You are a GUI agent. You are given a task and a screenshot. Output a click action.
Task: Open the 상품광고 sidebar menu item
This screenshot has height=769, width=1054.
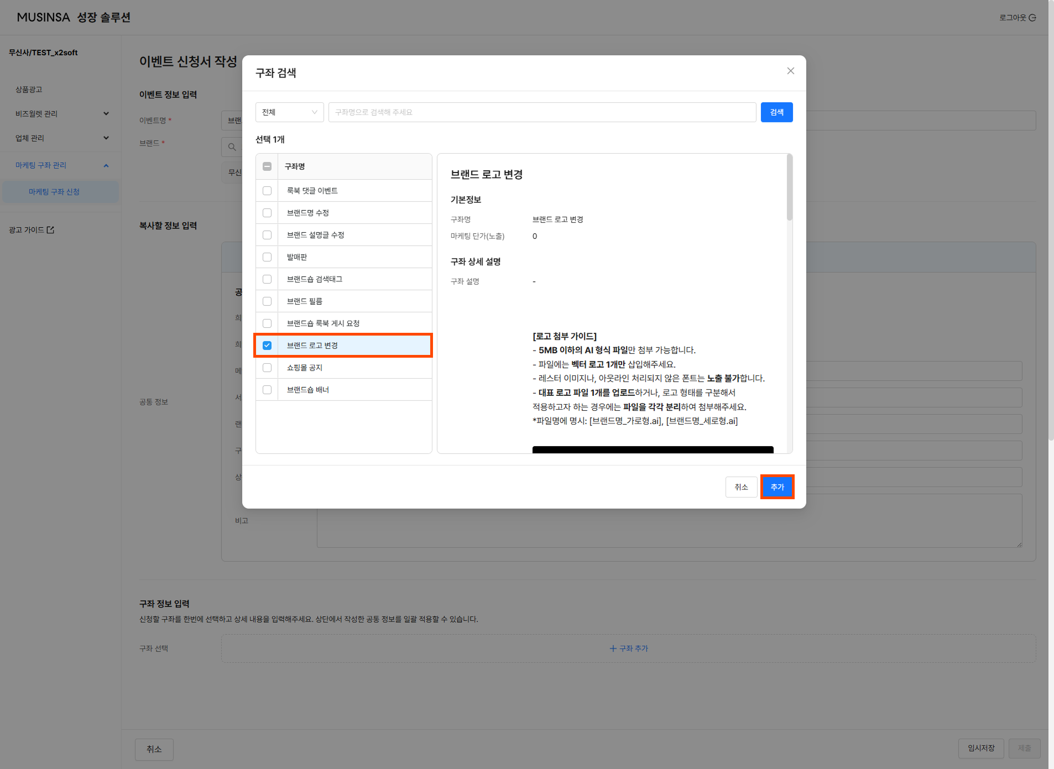click(x=29, y=90)
